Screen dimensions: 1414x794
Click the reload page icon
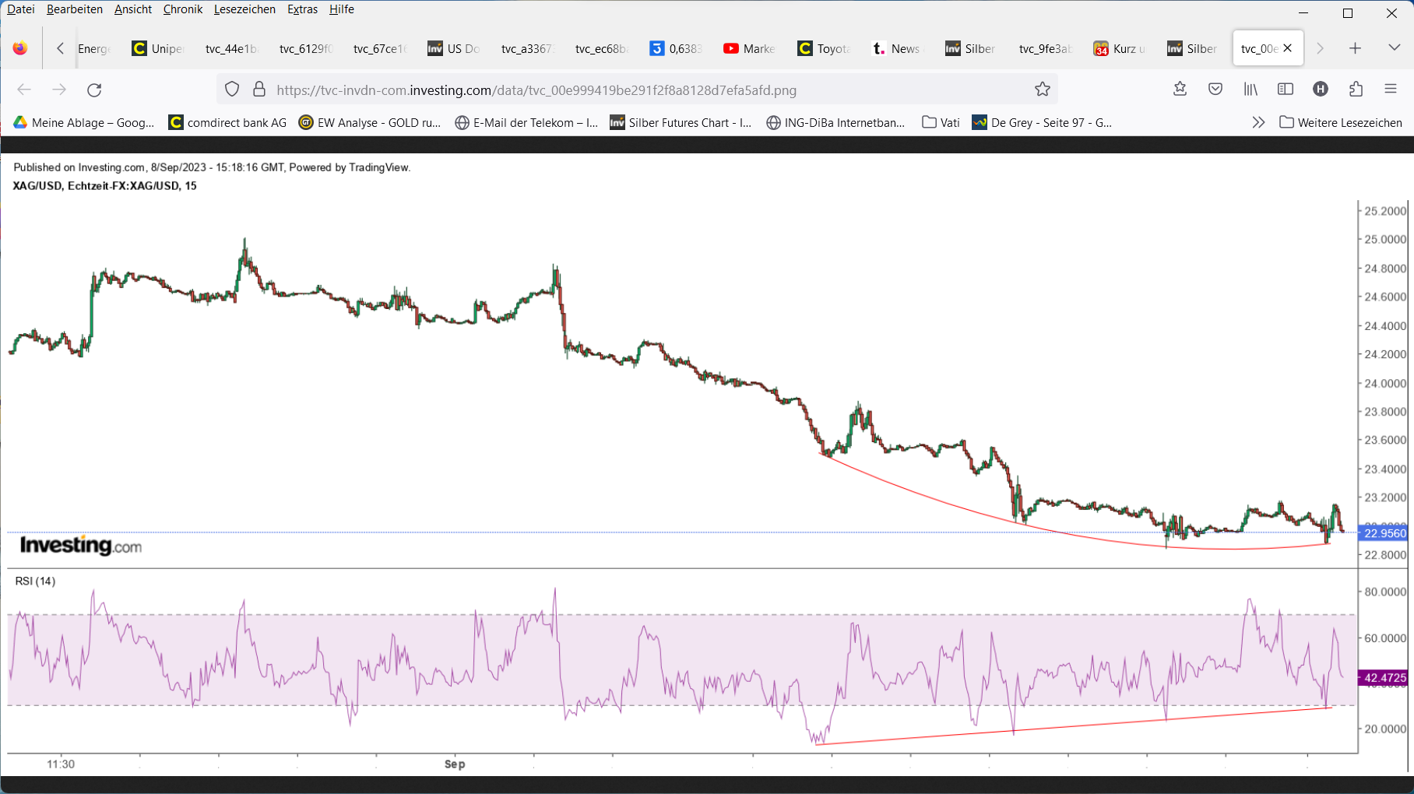coord(94,90)
